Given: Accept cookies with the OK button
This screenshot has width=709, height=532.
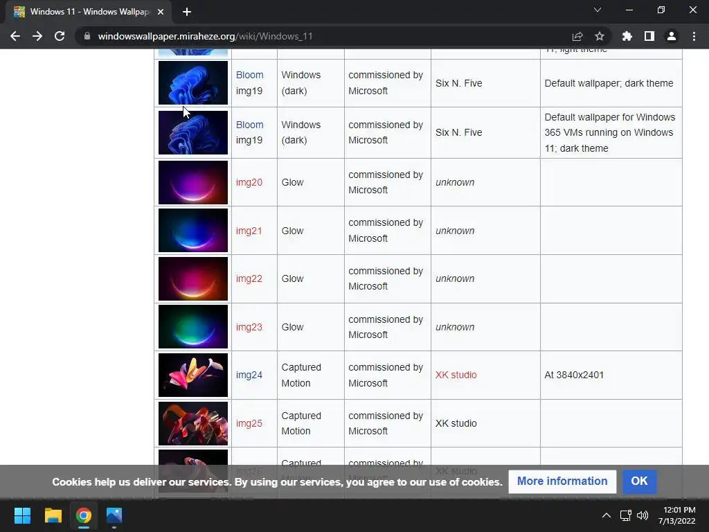Looking at the screenshot, I should tap(639, 481).
